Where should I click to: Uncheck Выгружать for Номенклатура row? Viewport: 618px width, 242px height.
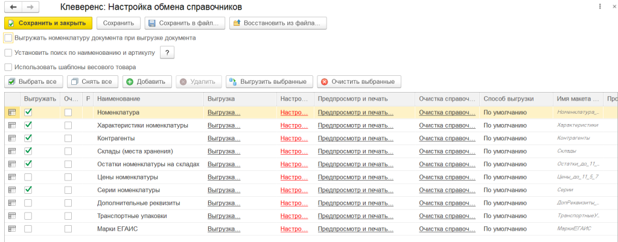tap(28, 113)
